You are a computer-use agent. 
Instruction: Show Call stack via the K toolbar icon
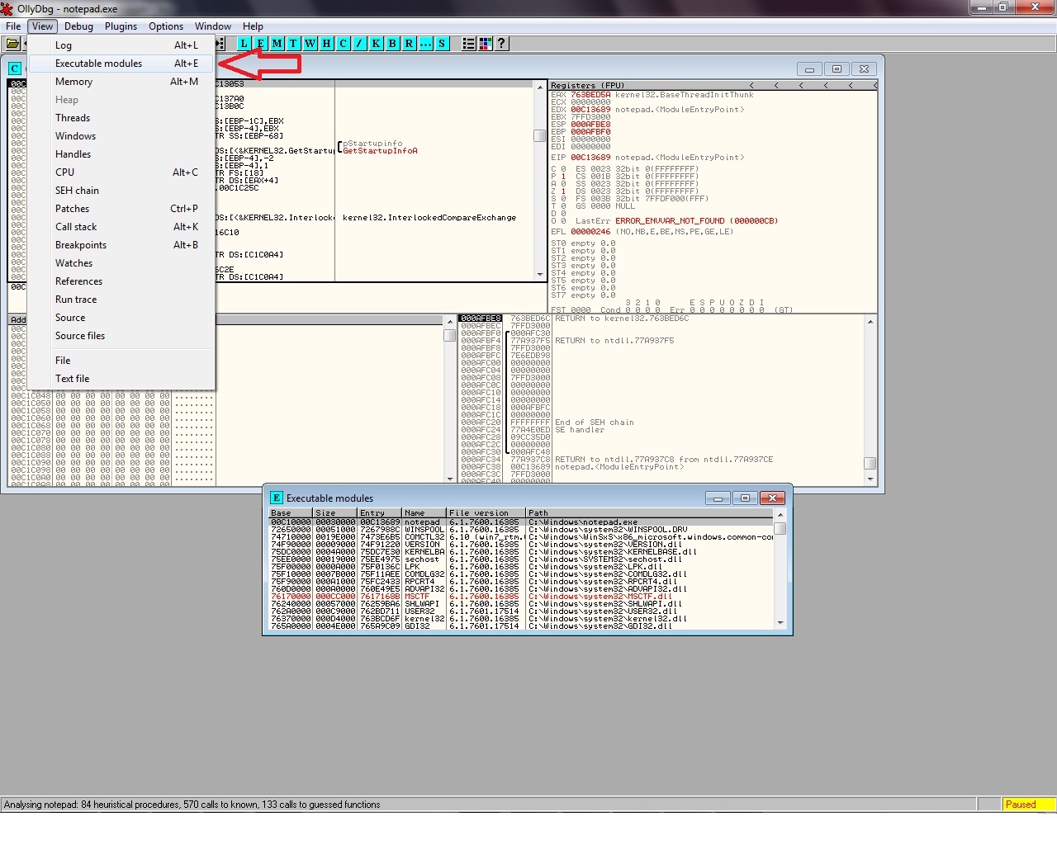[x=377, y=44]
